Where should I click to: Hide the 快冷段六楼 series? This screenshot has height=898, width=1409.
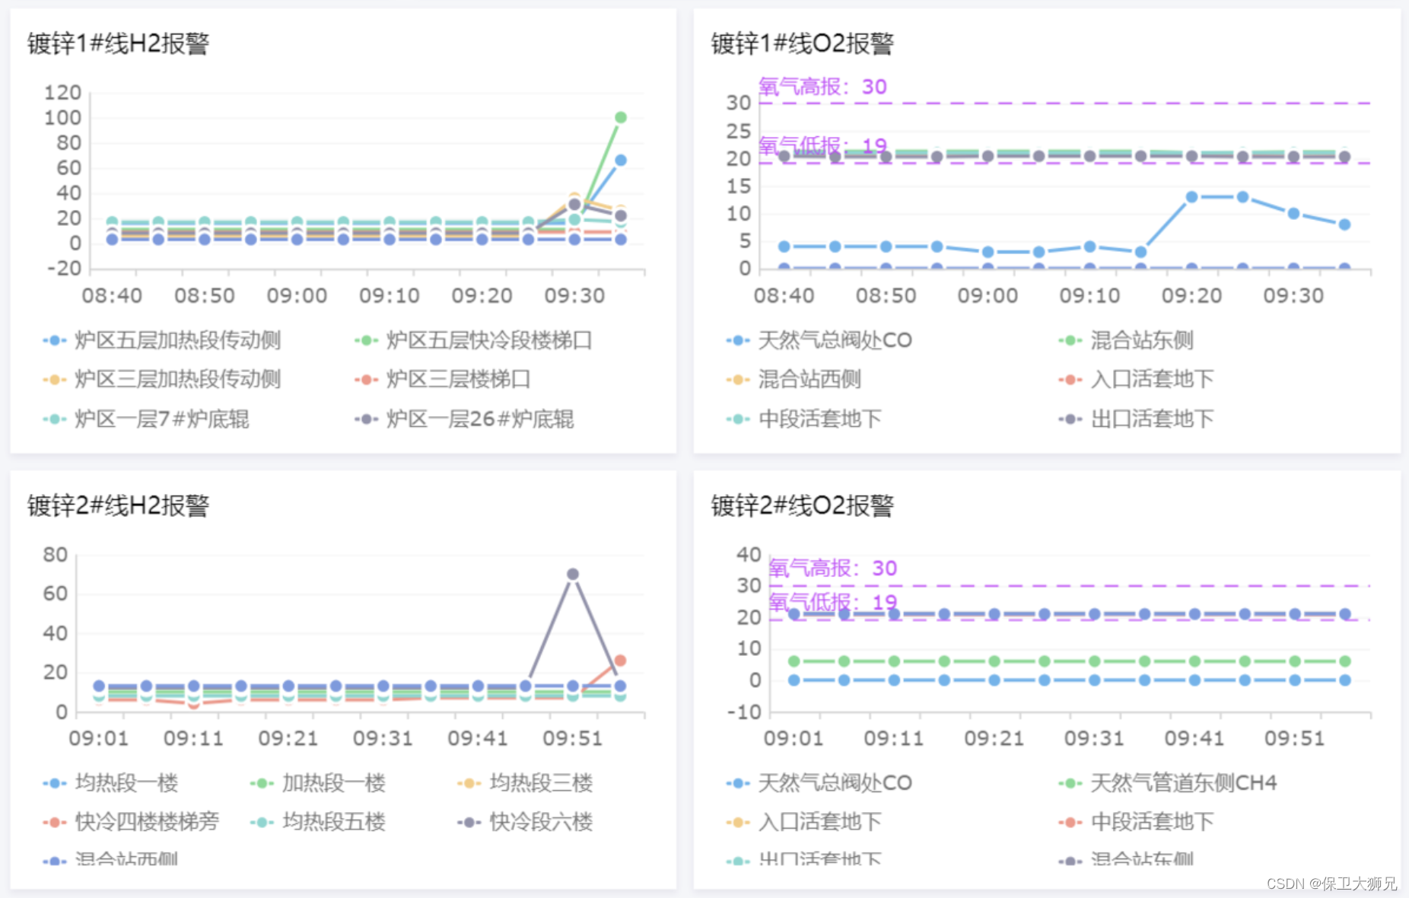point(525,822)
